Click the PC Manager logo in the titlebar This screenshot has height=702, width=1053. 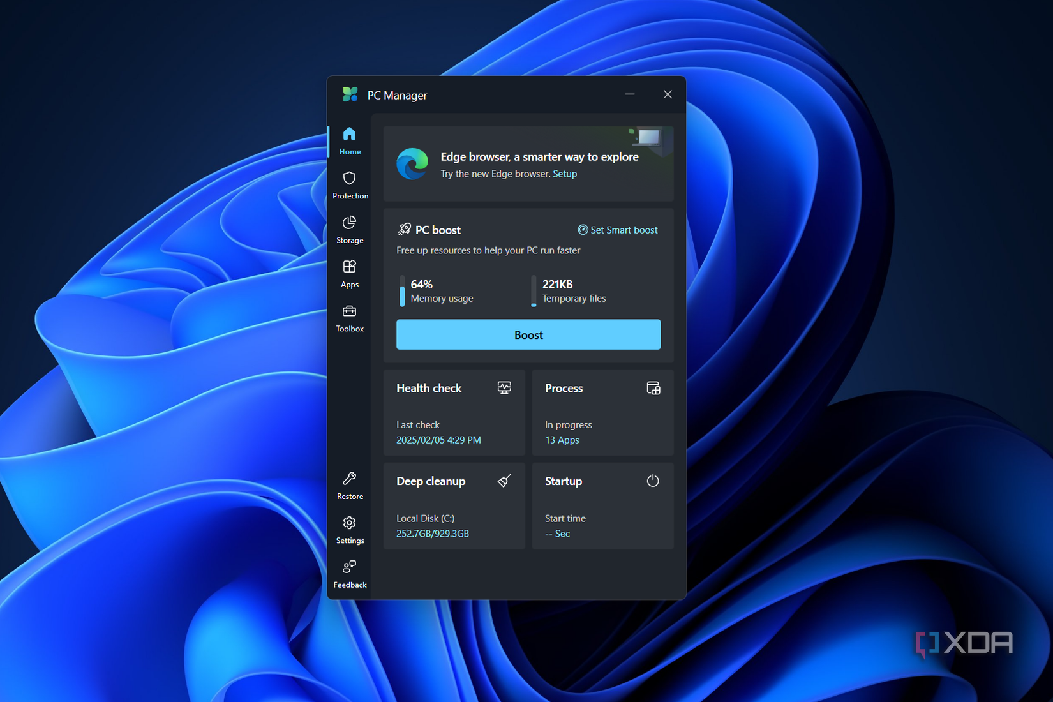pyautogui.click(x=351, y=94)
